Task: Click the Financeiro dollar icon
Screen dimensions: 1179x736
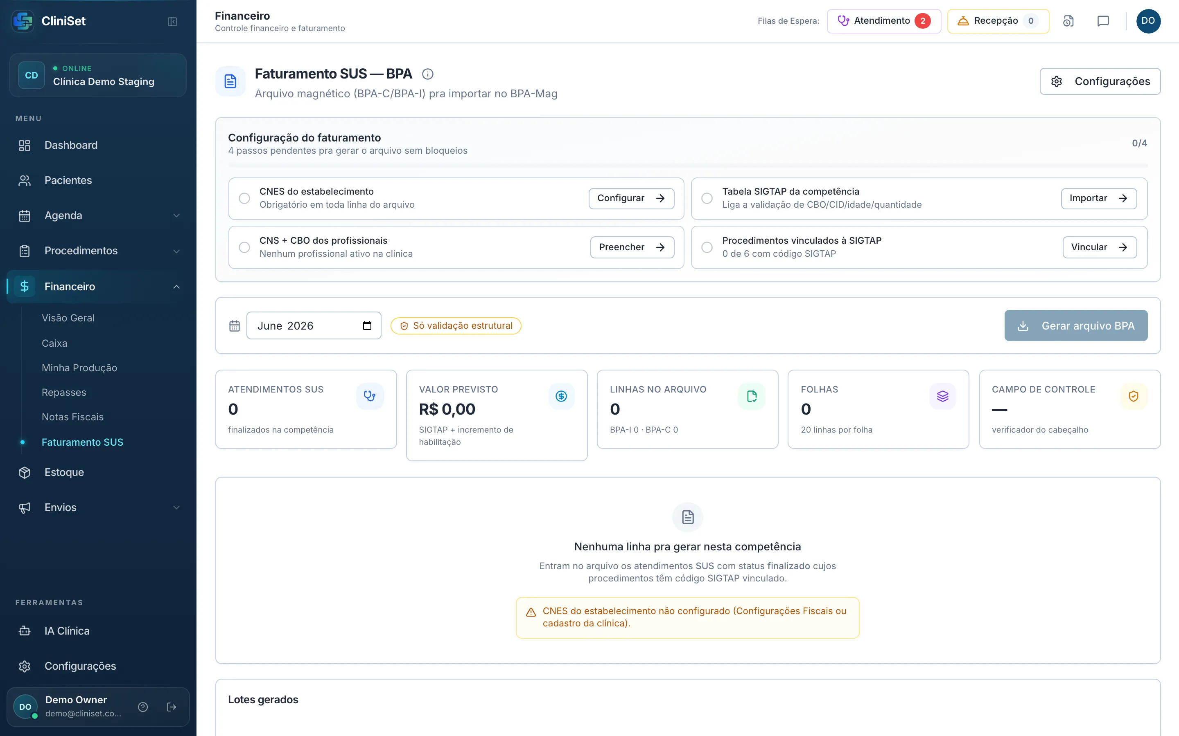Action: click(x=25, y=286)
